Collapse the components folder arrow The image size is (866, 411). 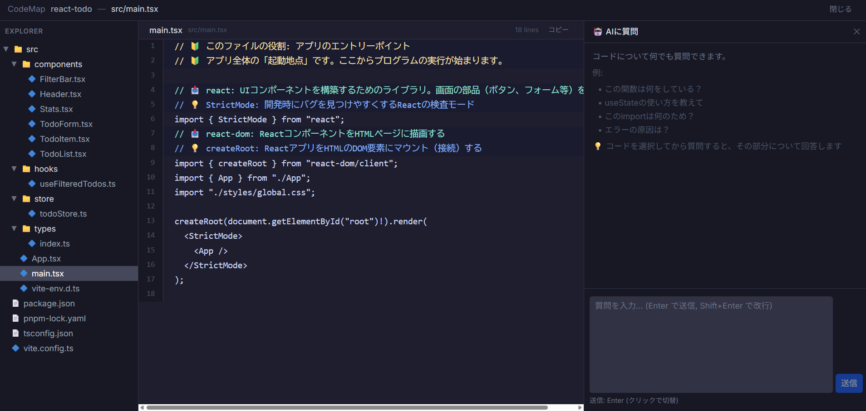pos(14,64)
